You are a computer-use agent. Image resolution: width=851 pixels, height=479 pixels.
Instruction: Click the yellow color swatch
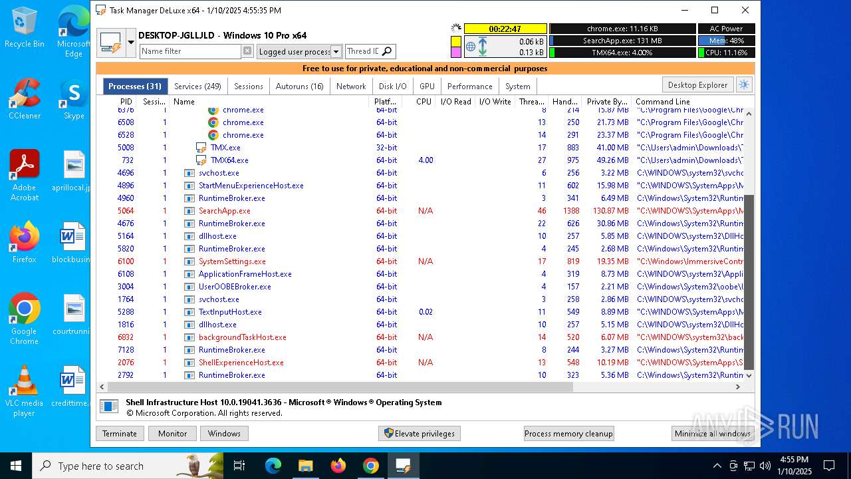click(456, 41)
